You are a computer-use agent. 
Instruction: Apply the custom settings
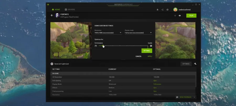[150, 56]
